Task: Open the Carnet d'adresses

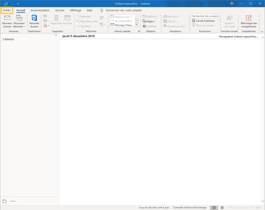Action: pyautogui.click(x=203, y=21)
